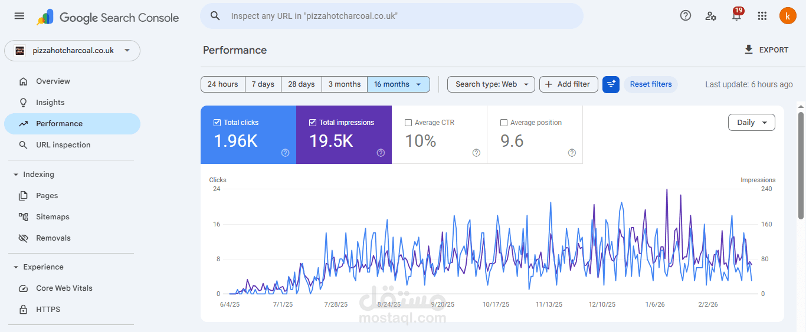806x332 pixels.
Task: Click Reset filters
Action: [651, 84]
